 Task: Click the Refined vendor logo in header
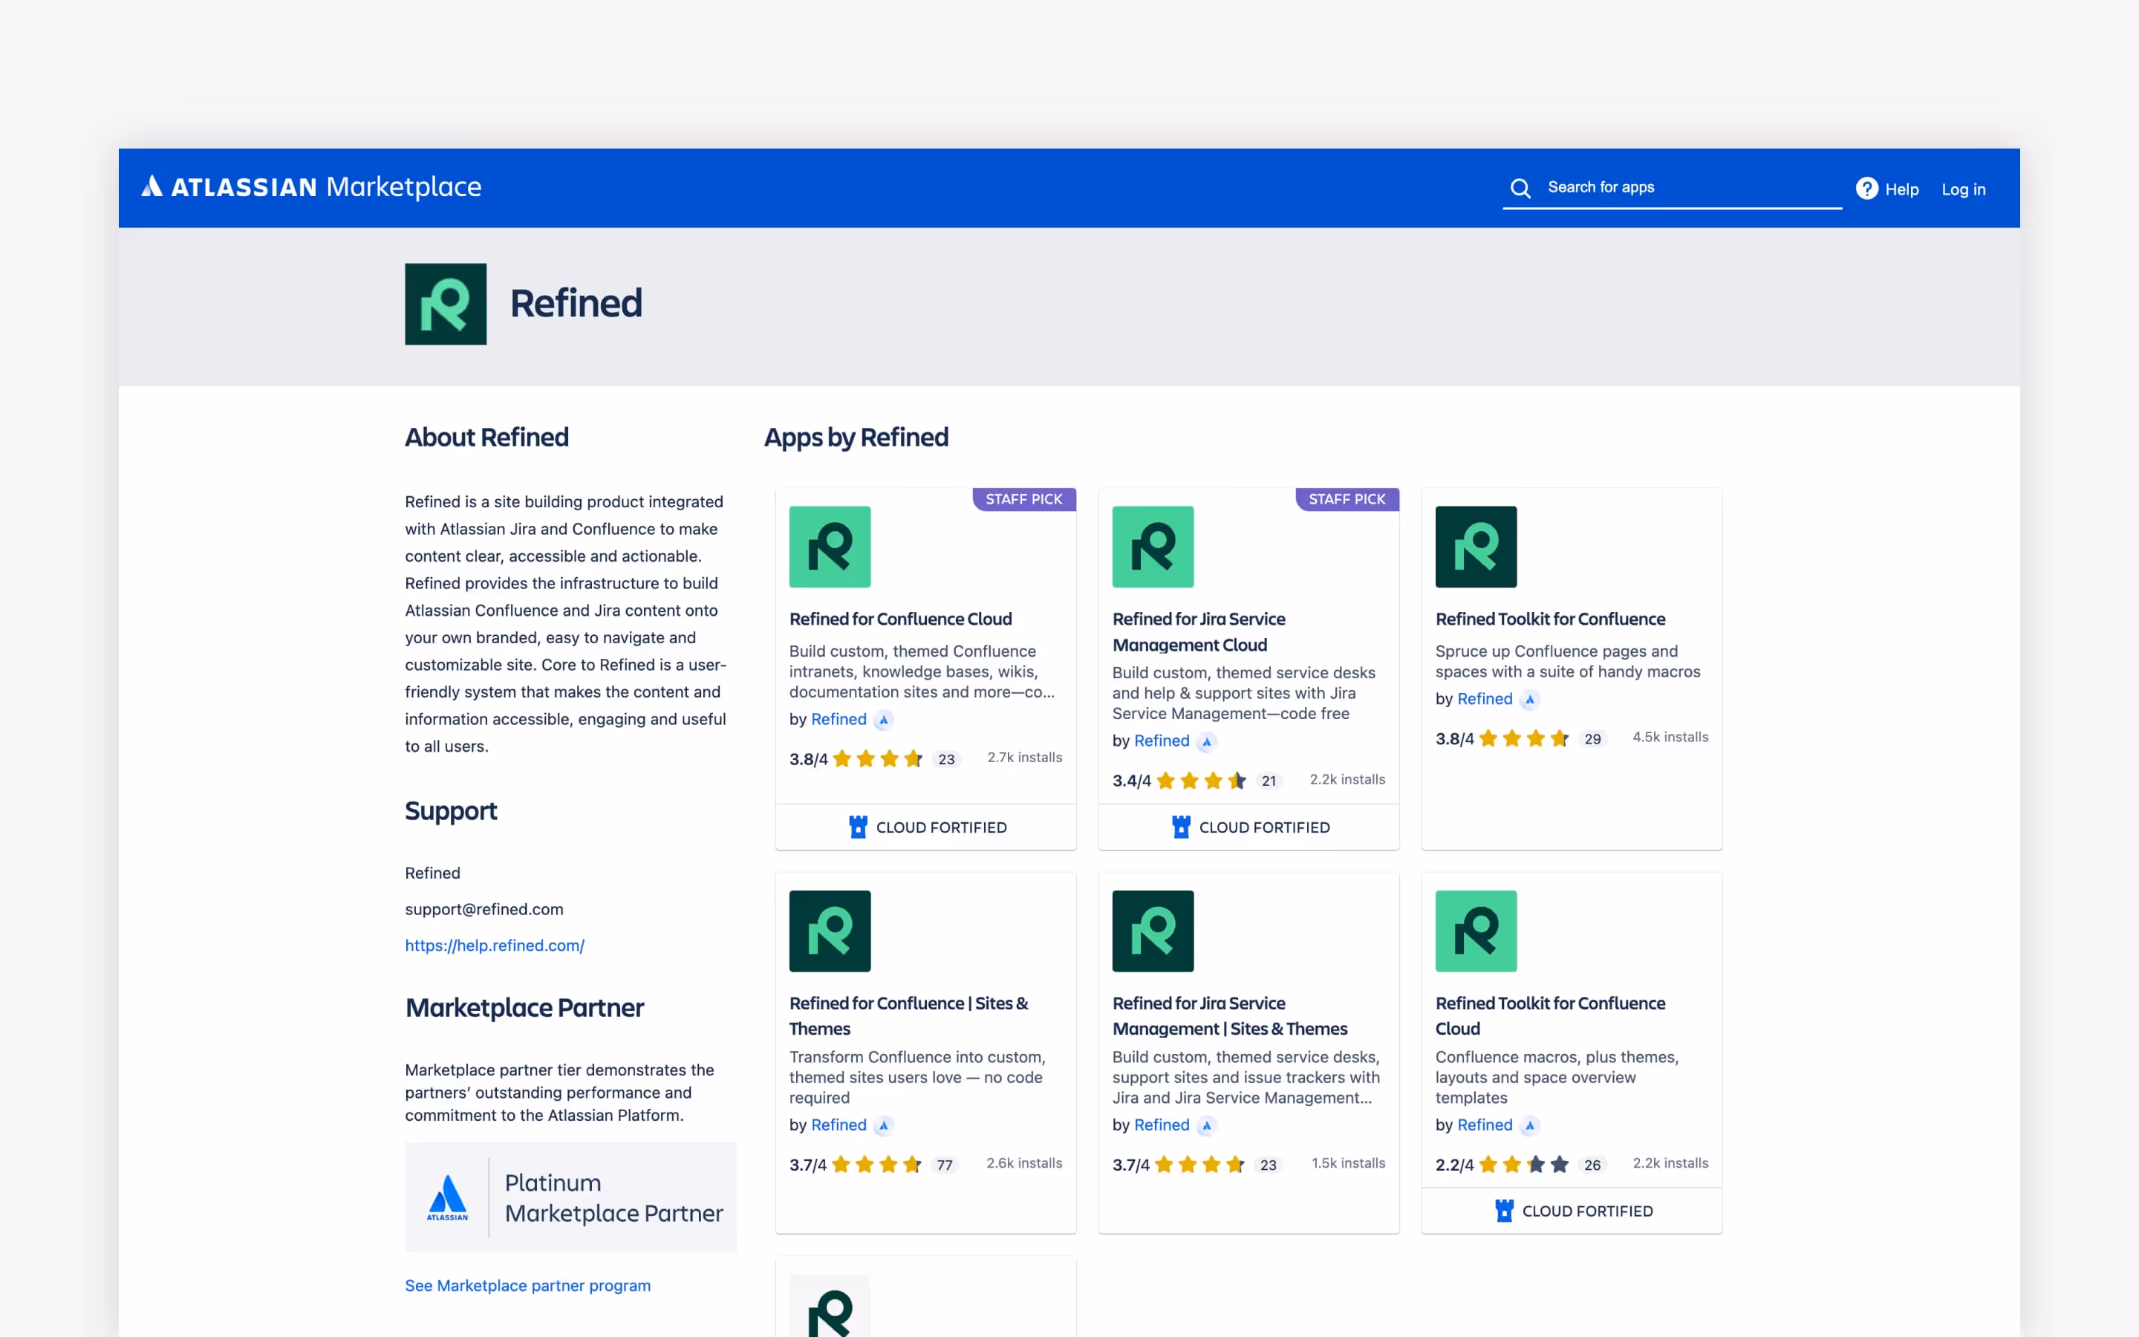[446, 303]
